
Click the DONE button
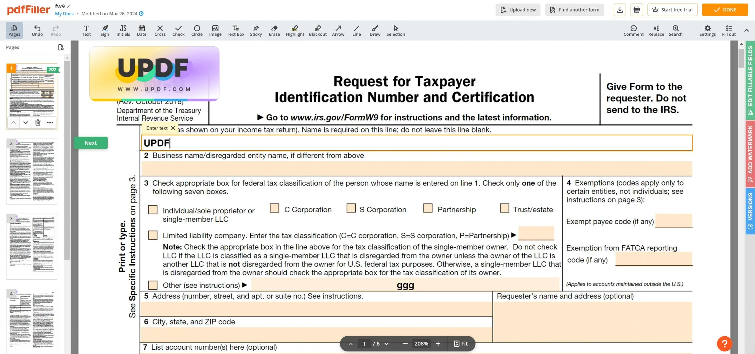coord(725,9)
